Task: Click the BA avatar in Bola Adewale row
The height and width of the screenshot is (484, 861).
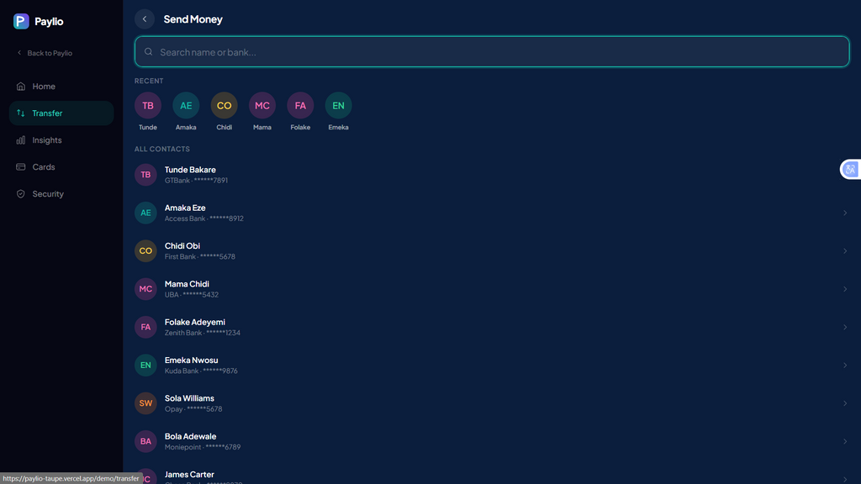Action: [x=145, y=441]
